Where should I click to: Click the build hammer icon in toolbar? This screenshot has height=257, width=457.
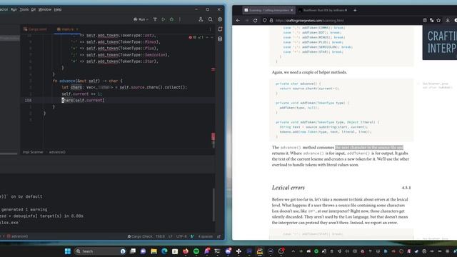pos(155,19)
